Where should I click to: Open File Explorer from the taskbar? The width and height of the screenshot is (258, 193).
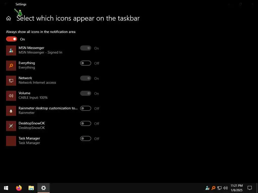tap(31, 188)
